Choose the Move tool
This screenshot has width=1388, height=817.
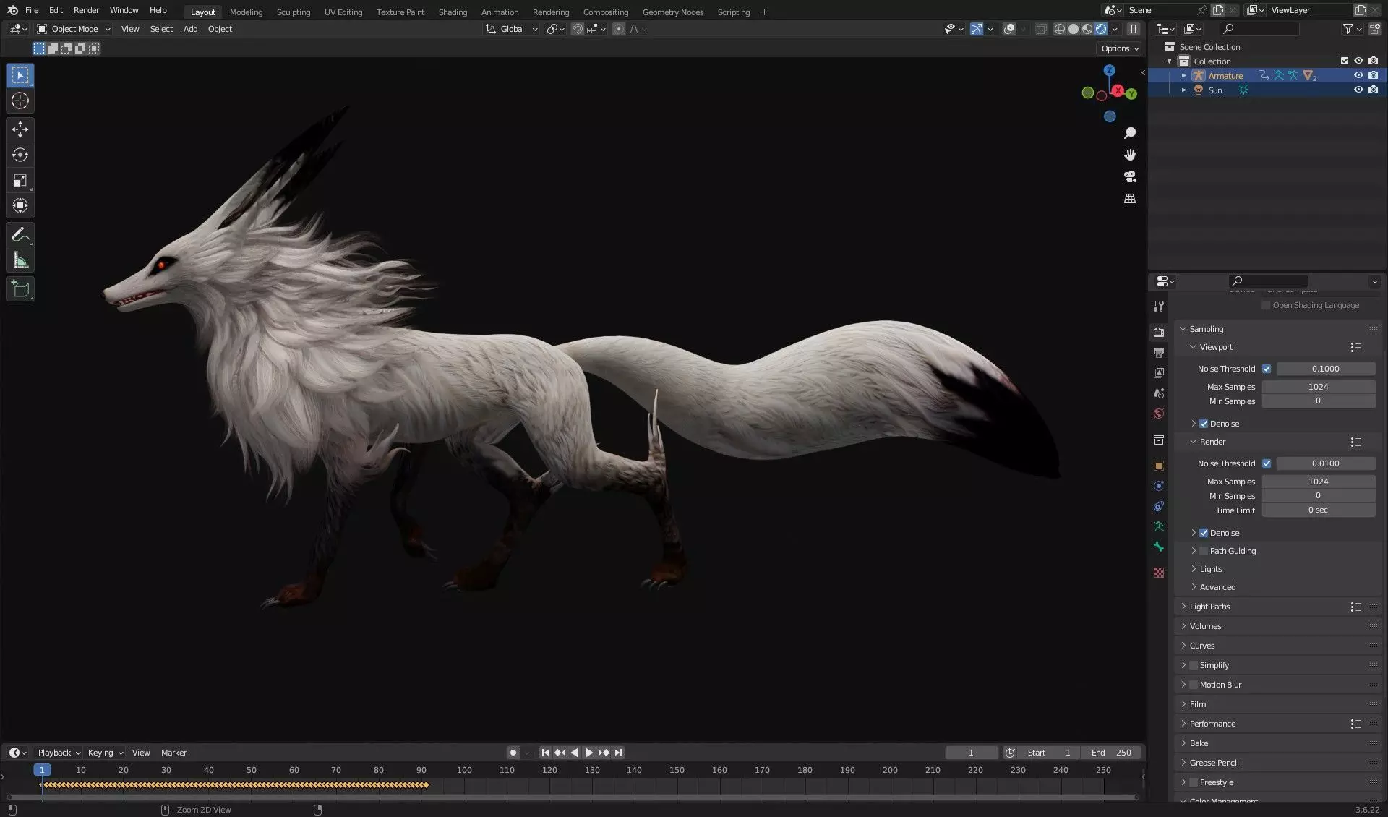click(x=20, y=129)
